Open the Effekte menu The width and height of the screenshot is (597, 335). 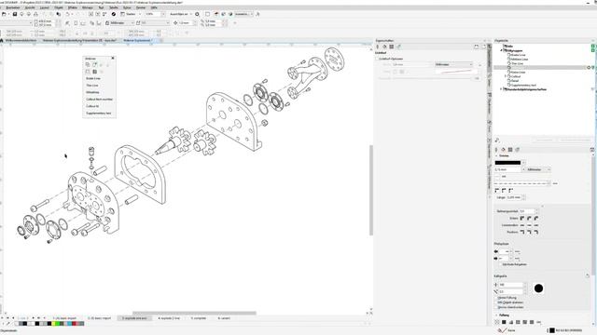tap(73, 7)
